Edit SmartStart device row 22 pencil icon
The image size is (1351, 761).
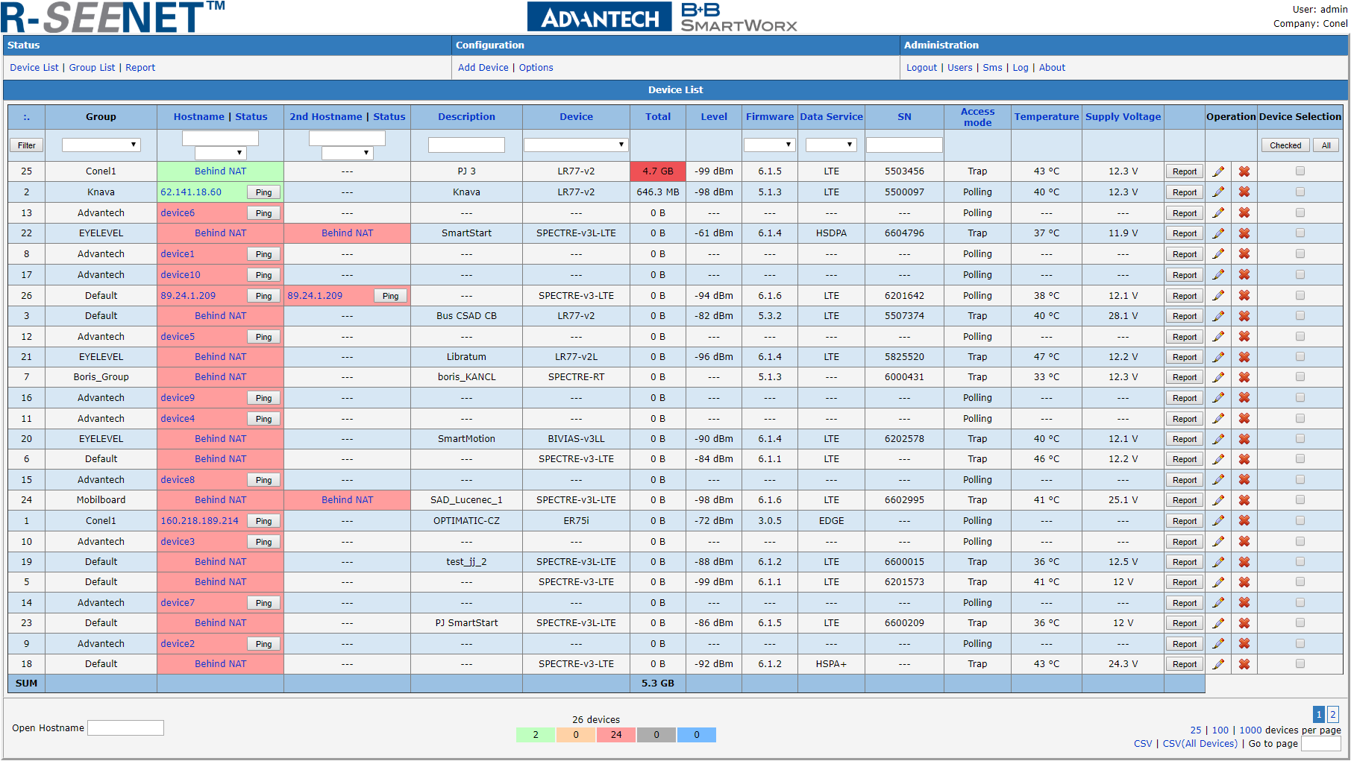[1218, 233]
